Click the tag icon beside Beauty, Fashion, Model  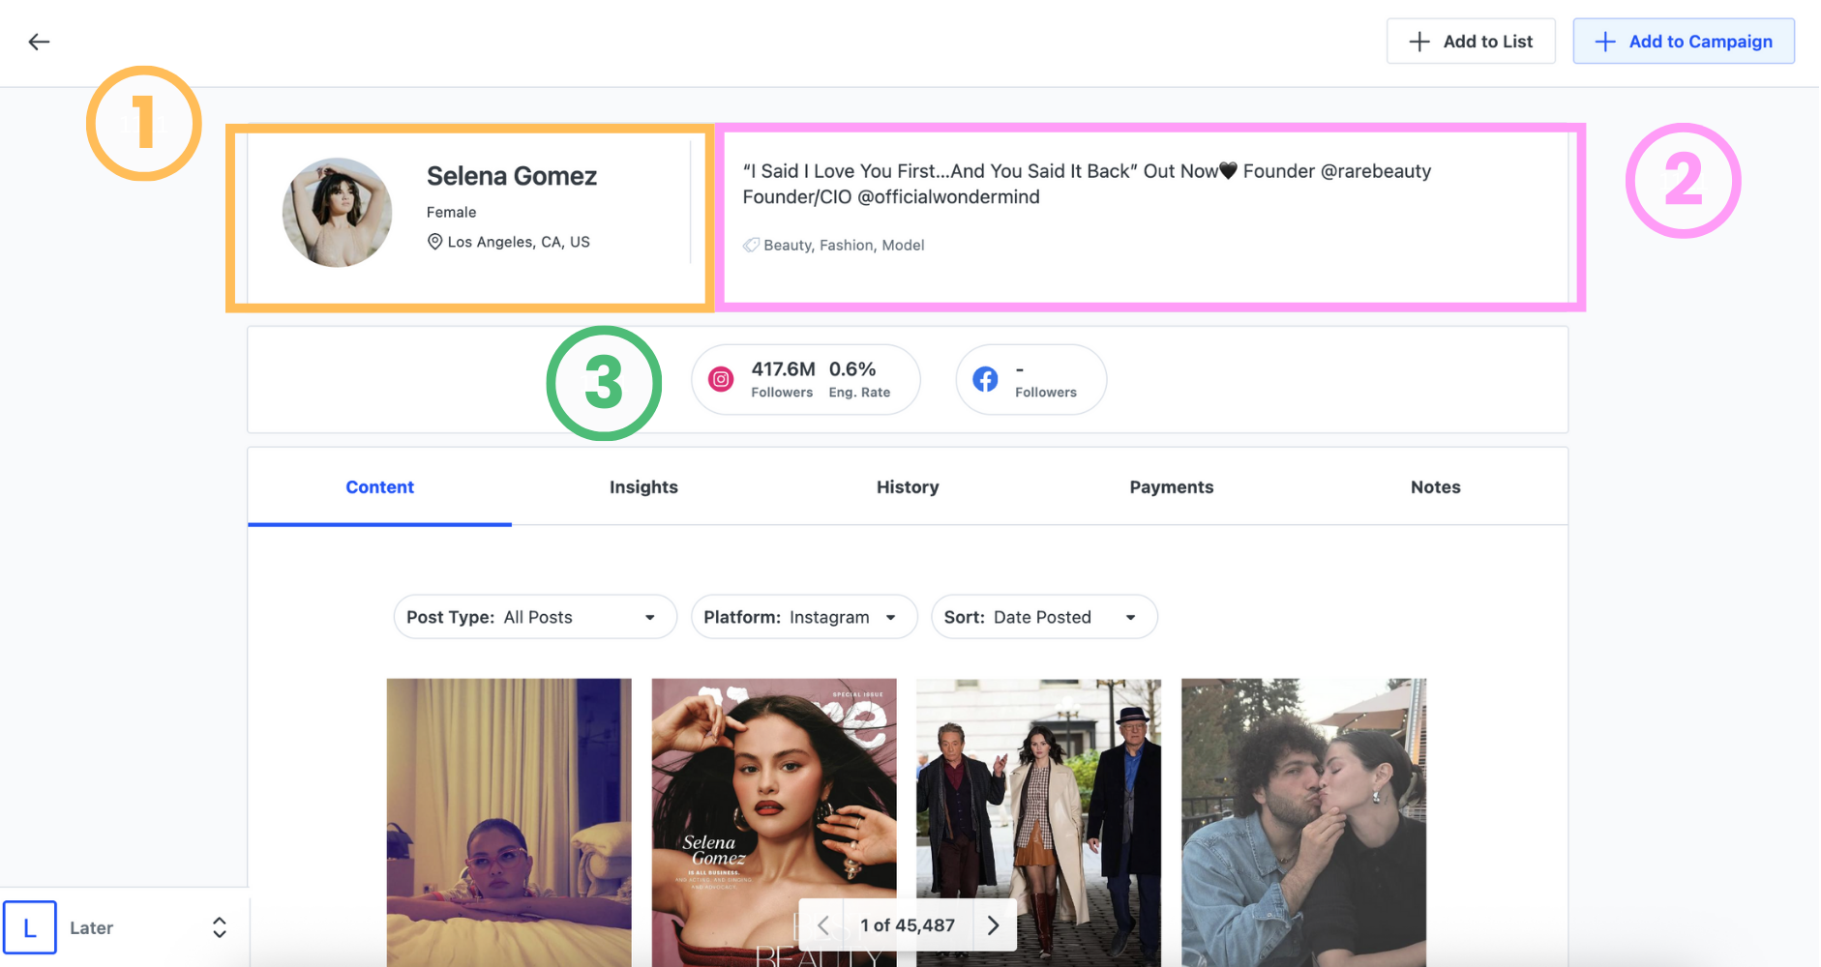click(751, 246)
